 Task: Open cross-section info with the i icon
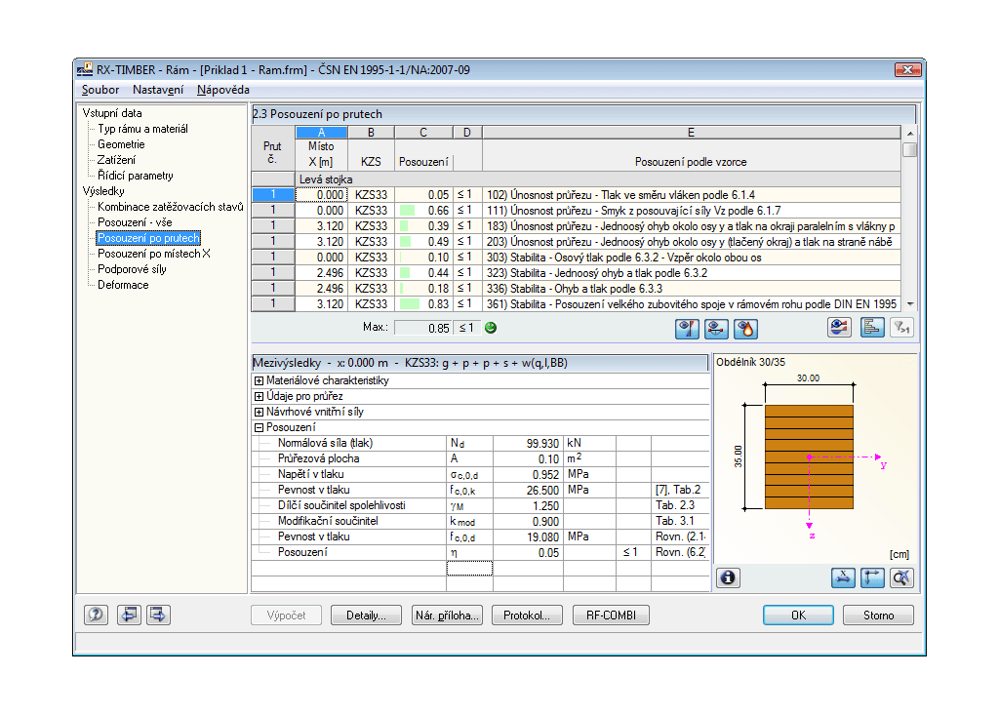pos(728,578)
